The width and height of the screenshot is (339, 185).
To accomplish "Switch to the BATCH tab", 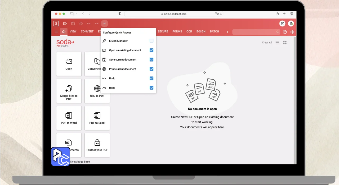I will point(215,31).
